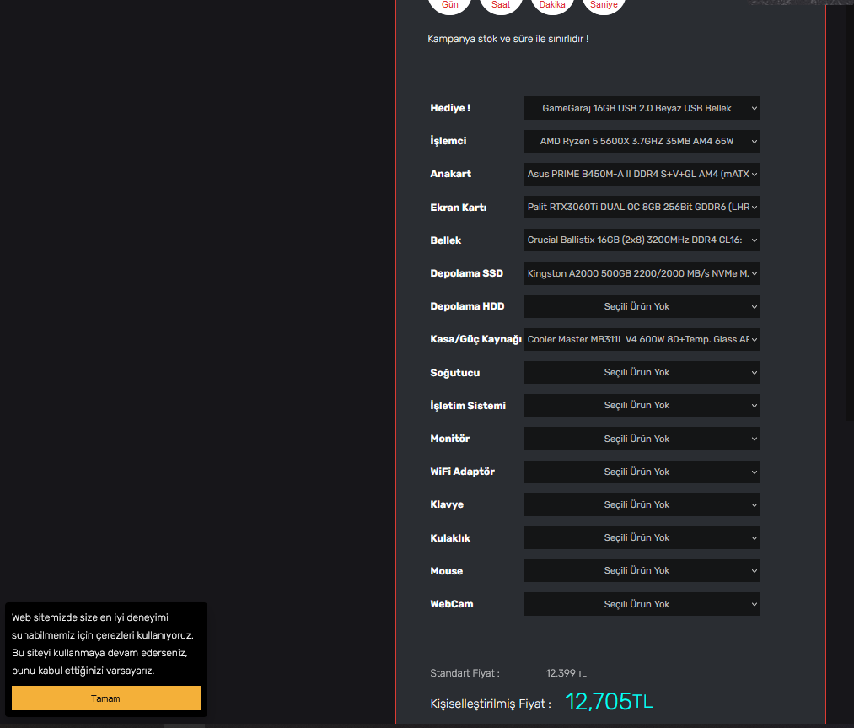Click the Saniye countdown circle
The width and height of the screenshot is (854, 728).
[x=604, y=4]
